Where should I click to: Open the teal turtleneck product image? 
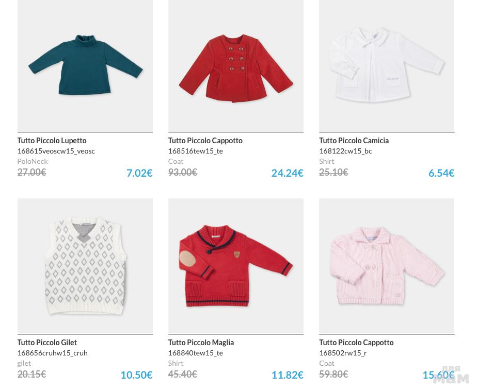click(x=85, y=65)
